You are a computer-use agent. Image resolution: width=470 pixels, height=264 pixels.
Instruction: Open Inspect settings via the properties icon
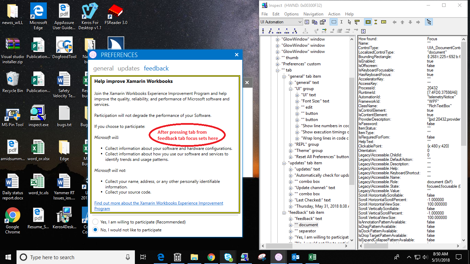pyautogui.click(x=322, y=21)
